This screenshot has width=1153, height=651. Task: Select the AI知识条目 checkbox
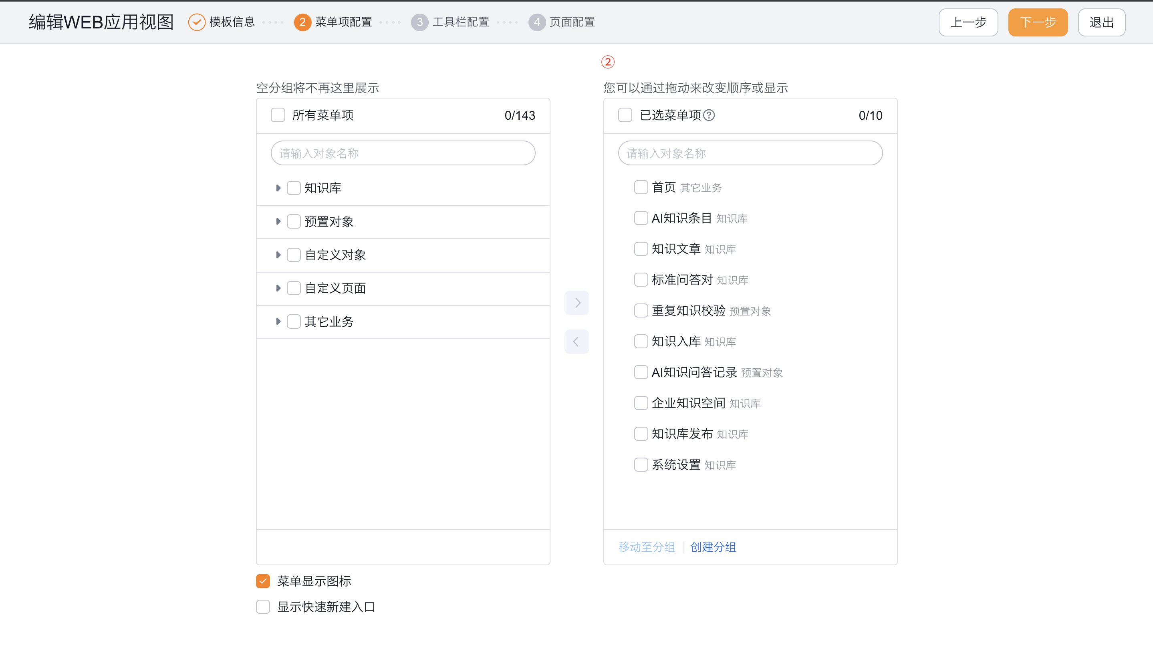pyautogui.click(x=641, y=218)
